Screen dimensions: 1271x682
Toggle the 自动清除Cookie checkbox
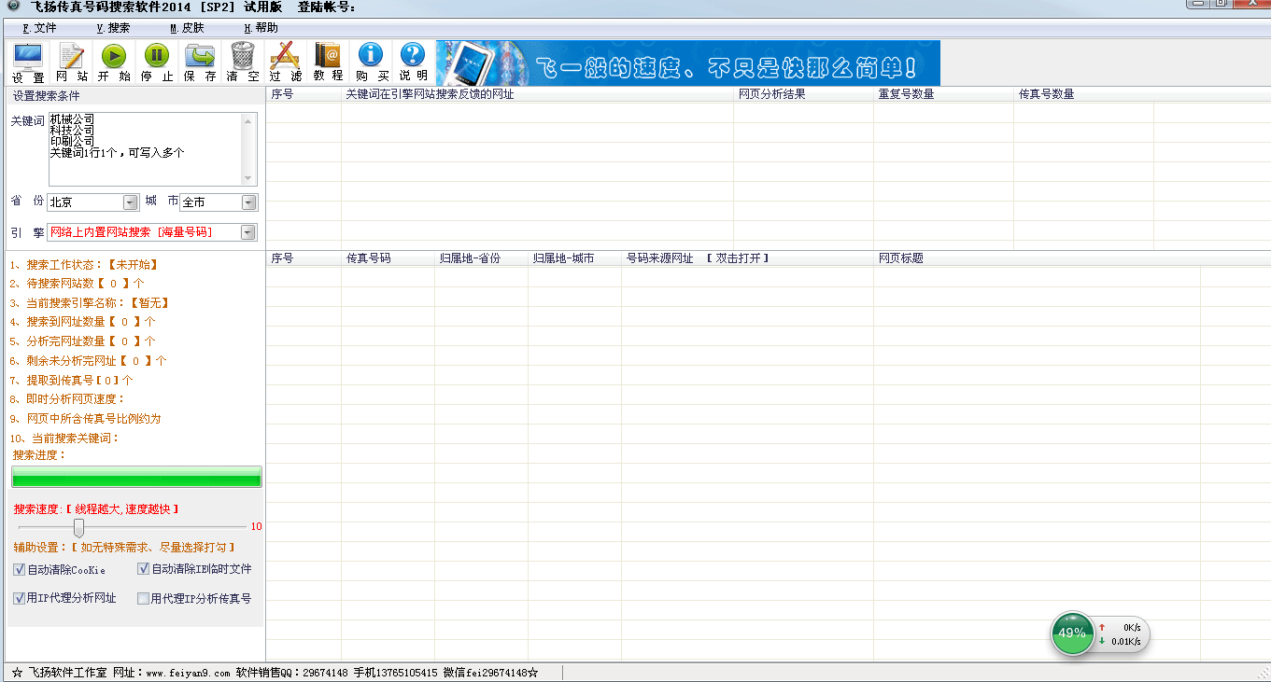20,569
